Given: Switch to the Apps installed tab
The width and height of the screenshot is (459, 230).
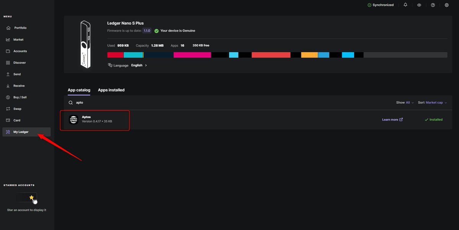Looking at the screenshot, I should click(111, 90).
